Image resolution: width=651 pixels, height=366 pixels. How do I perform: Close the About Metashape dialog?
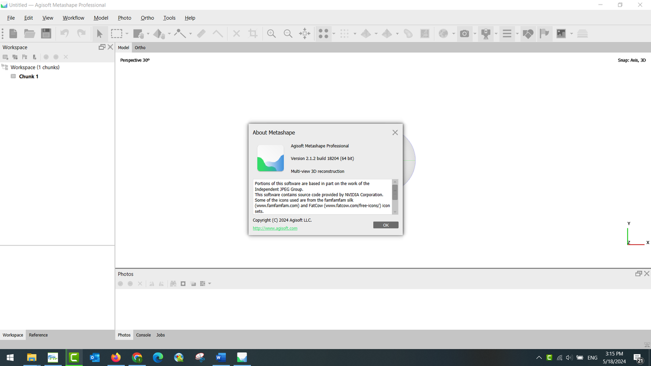[395, 132]
